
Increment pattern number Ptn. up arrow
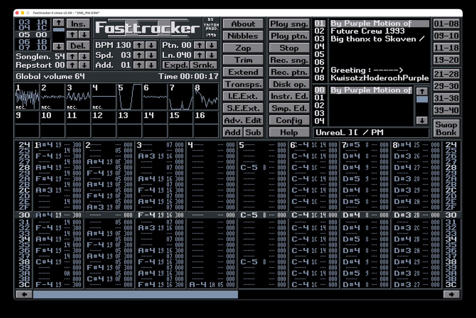[x=200, y=45]
